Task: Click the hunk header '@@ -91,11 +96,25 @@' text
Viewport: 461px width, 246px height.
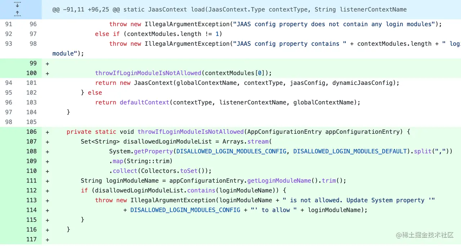Action: pos(85,9)
